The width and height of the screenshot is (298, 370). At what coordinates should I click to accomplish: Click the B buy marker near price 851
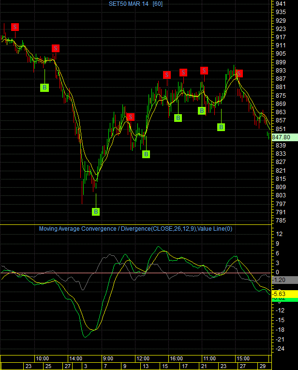click(x=221, y=127)
